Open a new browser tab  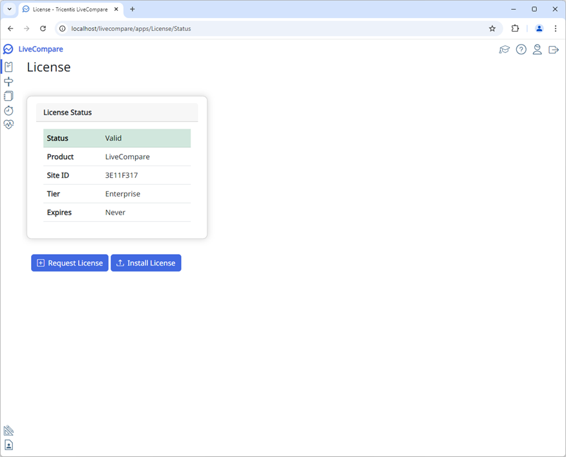tap(132, 10)
